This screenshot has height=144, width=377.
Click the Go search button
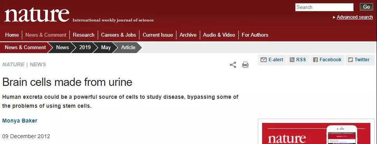(x=366, y=7)
